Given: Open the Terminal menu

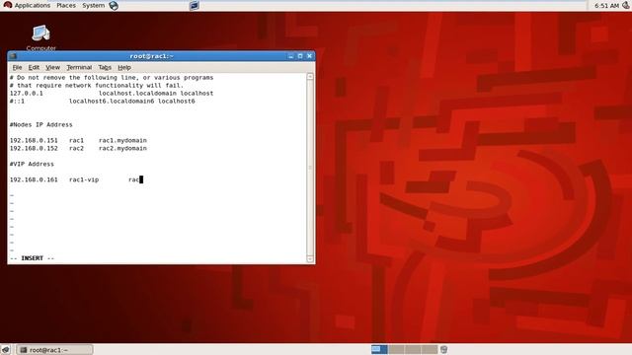Looking at the screenshot, I should [x=79, y=67].
